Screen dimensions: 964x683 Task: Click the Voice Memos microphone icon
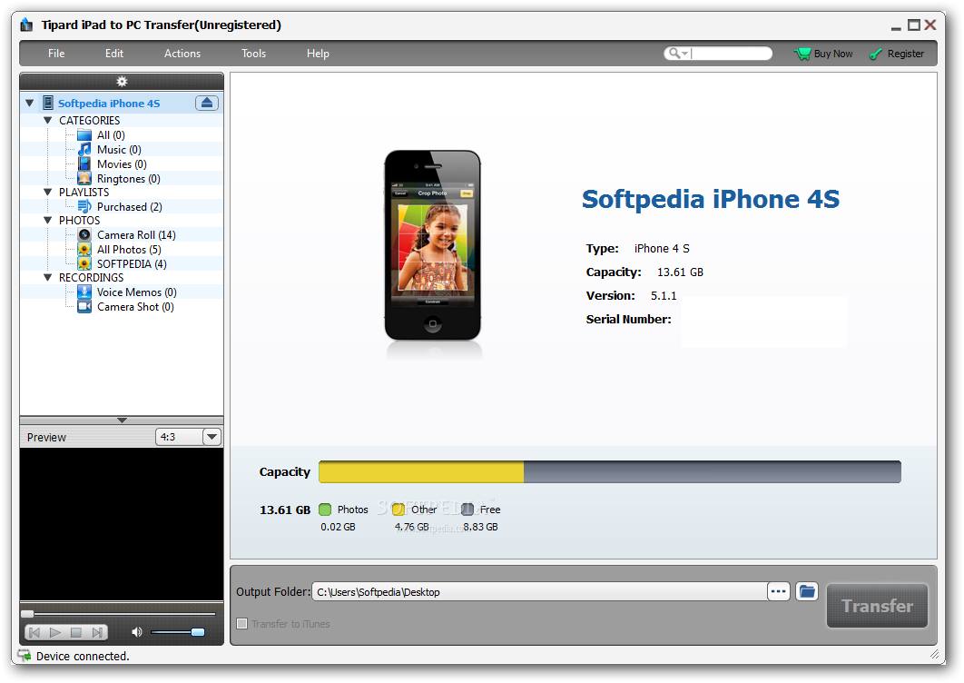[x=84, y=292]
